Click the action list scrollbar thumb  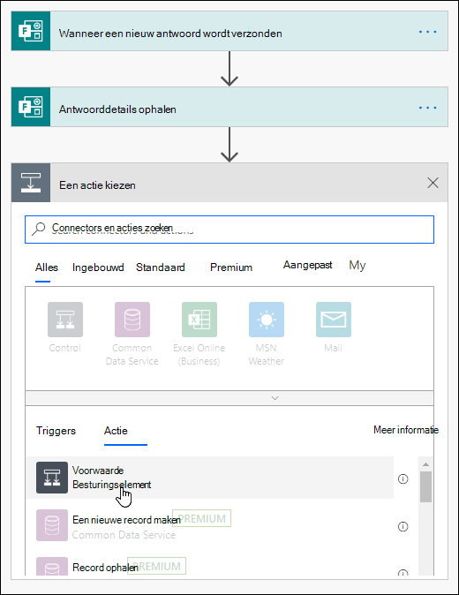click(426, 486)
